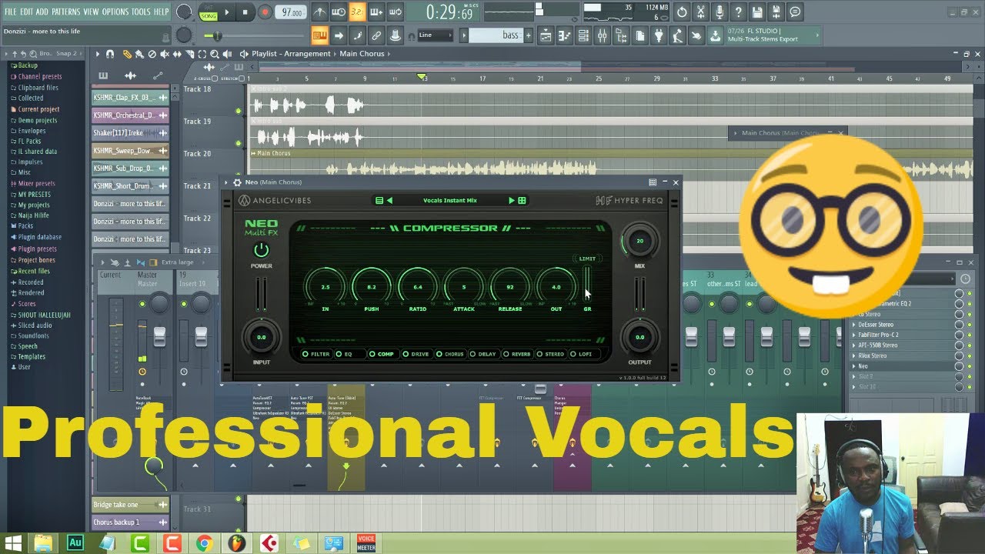Toggle Track 19 mute light

coord(239,143)
